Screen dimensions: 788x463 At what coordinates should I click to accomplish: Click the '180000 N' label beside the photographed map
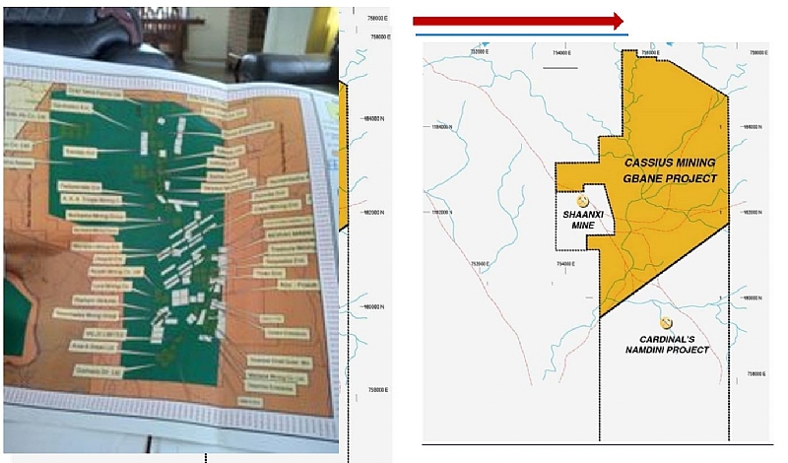pos(373,306)
